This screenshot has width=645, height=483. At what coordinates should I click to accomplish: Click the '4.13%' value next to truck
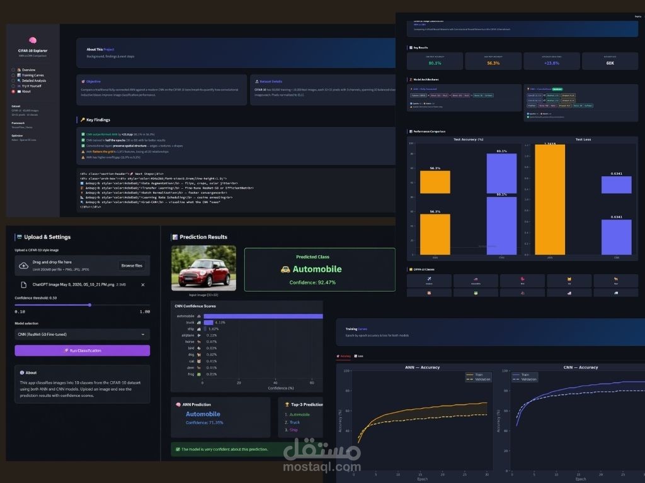click(220, 323)
